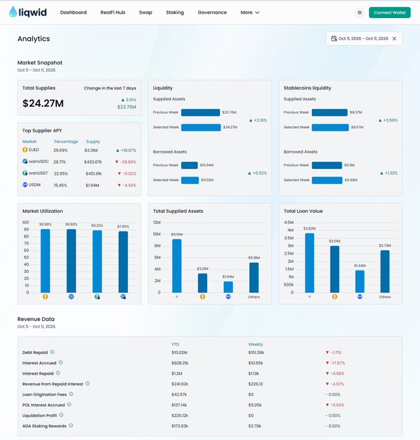This screenshot has height=440, width=420.
Task: Click USDM icon under Total Supplied Assets $1.94M bar
Action: click(228, 296)
